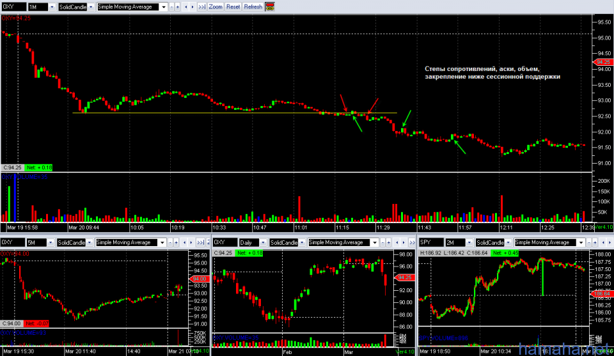The width and height of the screenshot is (614, 356).
Task: Open the SPY 2M timeframe dropdown
Action: pos(469,242)
